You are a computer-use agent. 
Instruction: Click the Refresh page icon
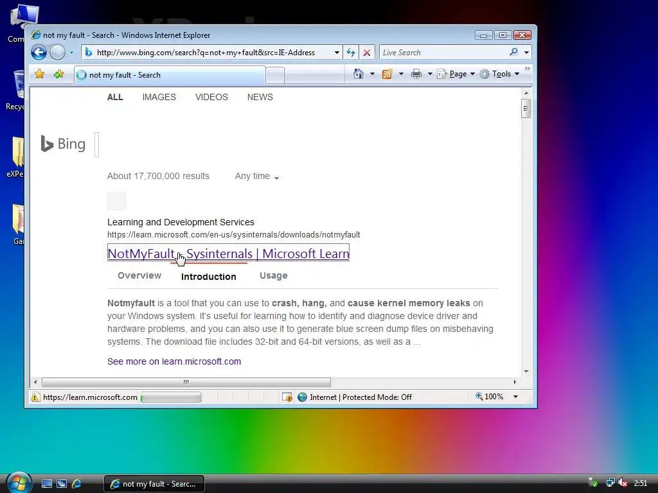(351, 53)
